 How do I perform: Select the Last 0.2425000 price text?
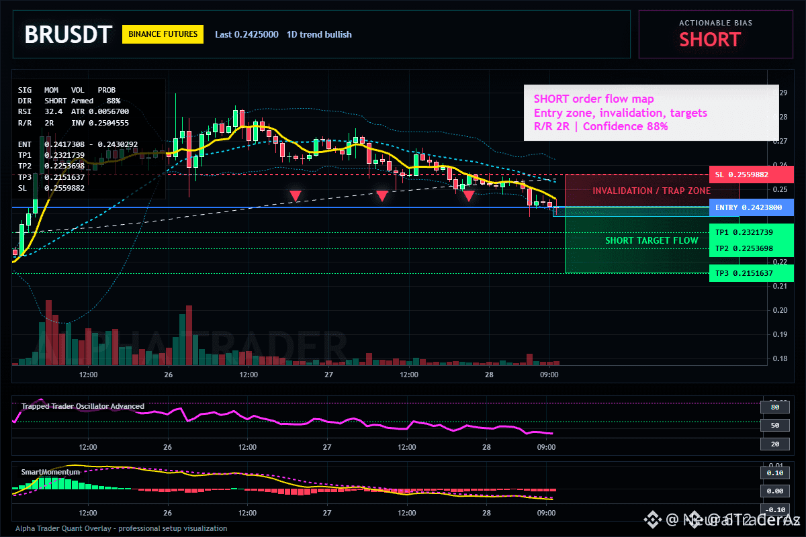(247, 34)
